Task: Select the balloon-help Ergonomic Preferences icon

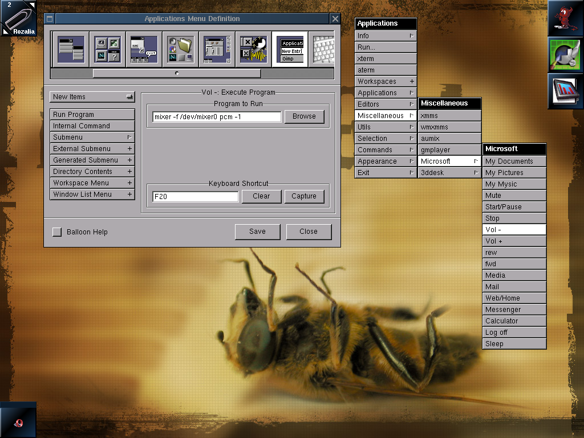Action: 144,49
